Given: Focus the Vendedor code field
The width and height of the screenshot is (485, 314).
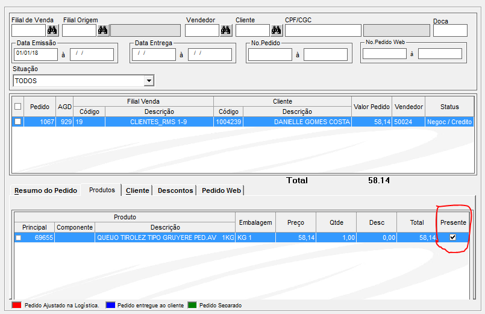Looking at the screenshot, I should [202, 30].
